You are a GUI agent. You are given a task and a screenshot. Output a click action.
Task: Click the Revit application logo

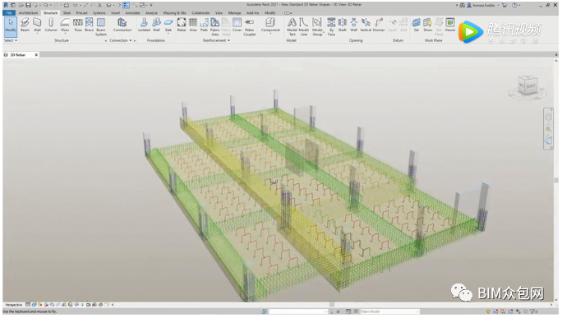(6, 5)
